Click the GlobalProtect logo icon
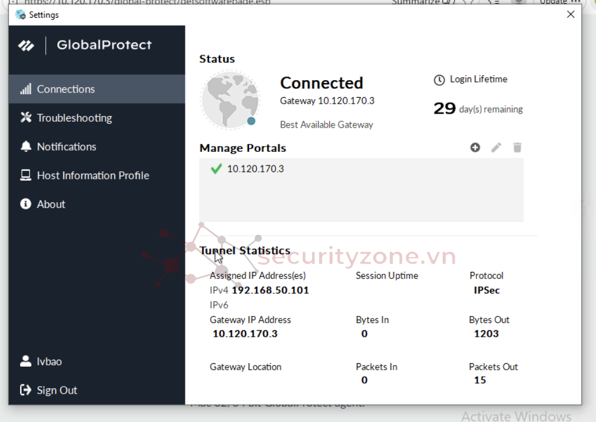The image size is (596, 422). [x=26, y=45]
